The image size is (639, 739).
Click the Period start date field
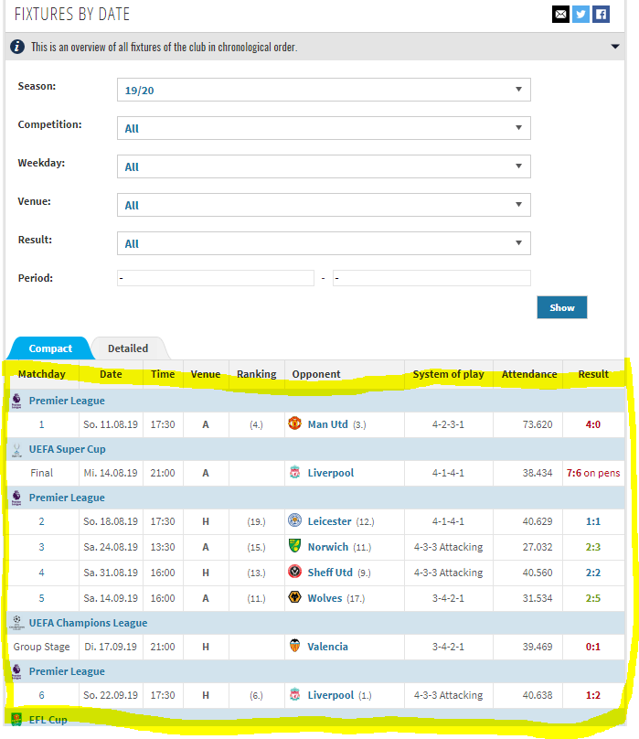pyautogui.click(x=216, y=278)
